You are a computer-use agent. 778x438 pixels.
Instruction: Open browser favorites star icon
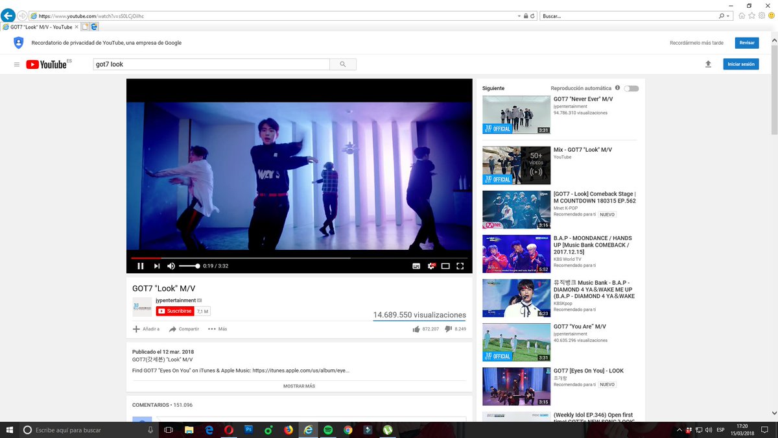751,16
